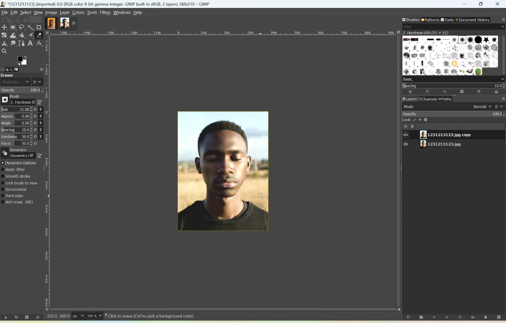Toggle lock alpha channel
The height and width of the screenshot is (323, 506).
click(426, 120)
